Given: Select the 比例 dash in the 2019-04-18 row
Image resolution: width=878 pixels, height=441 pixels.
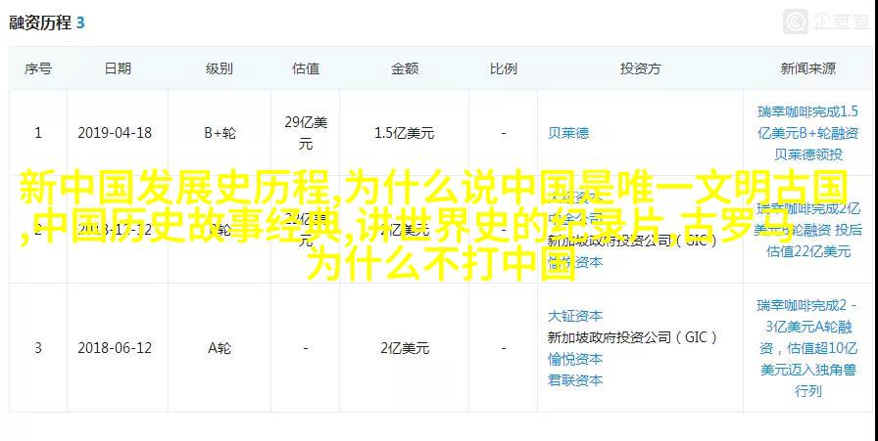Looking at the screenshot, I should pos(504,133).
